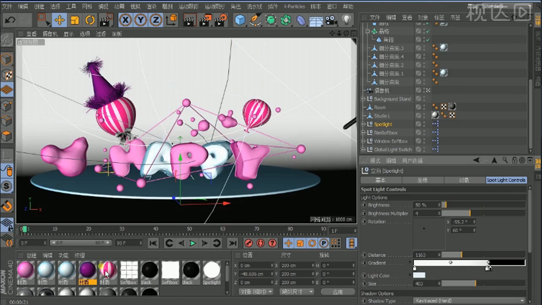Open the deformer icon
Image resolution: width=542 pixels, height=305 pixels.
301,20
